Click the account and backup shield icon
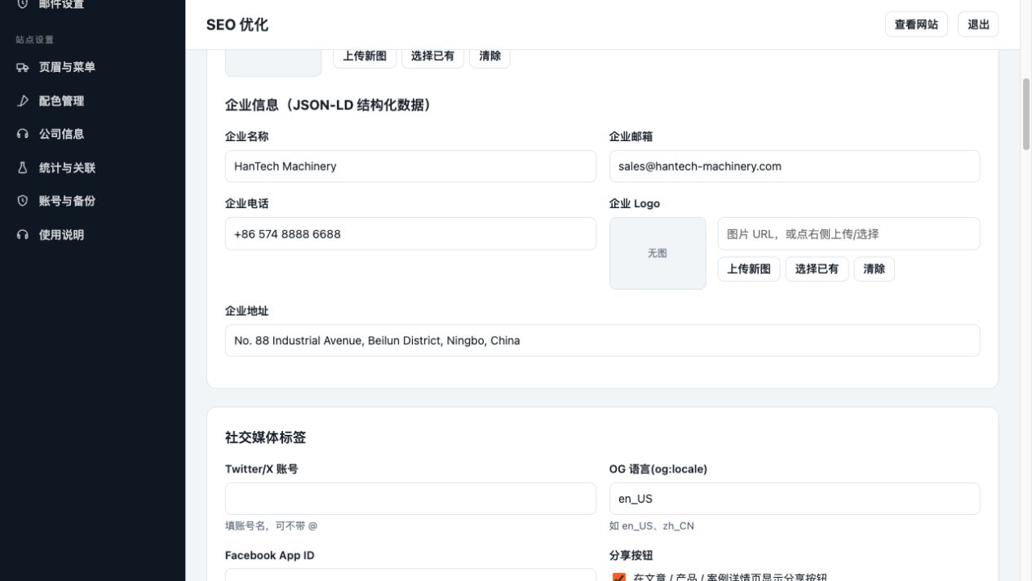The width and height of the screenshot is (1032, 581). 22,201
